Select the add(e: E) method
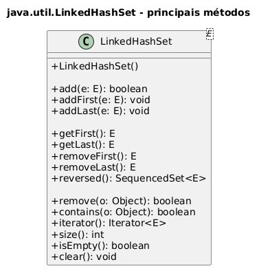261x273 pixels. (x=100, y=89)
